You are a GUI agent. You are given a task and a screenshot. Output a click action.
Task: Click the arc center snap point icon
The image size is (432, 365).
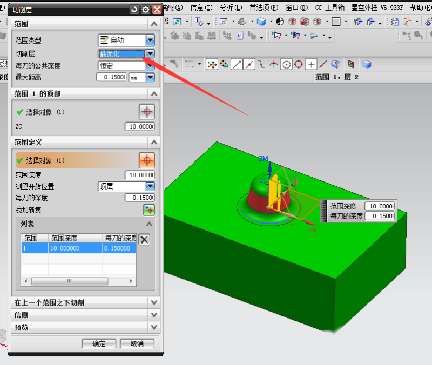pos(286,64)
